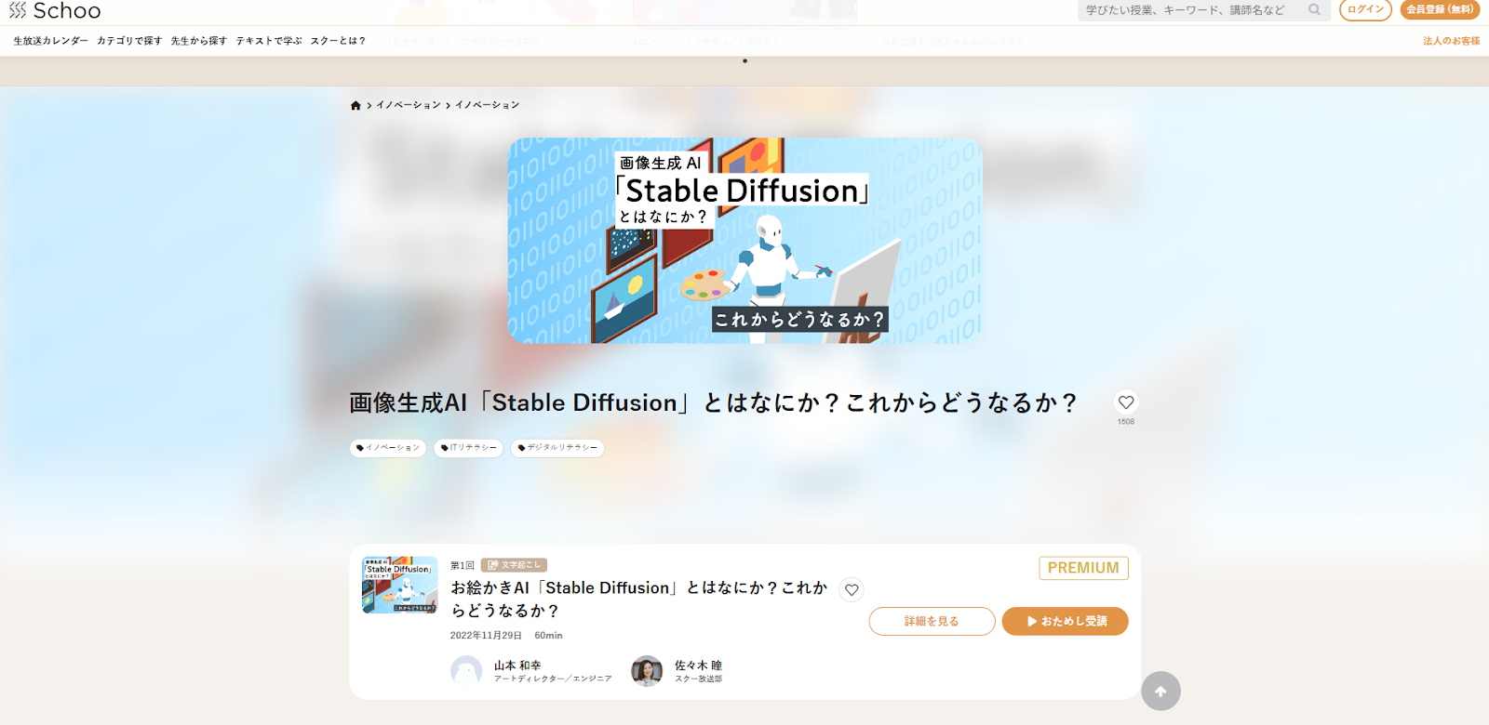The height and width of the screenshot is (725, 1489).
Task: Open 山本 和幸 instructor avatar
Action: point(466,671)
